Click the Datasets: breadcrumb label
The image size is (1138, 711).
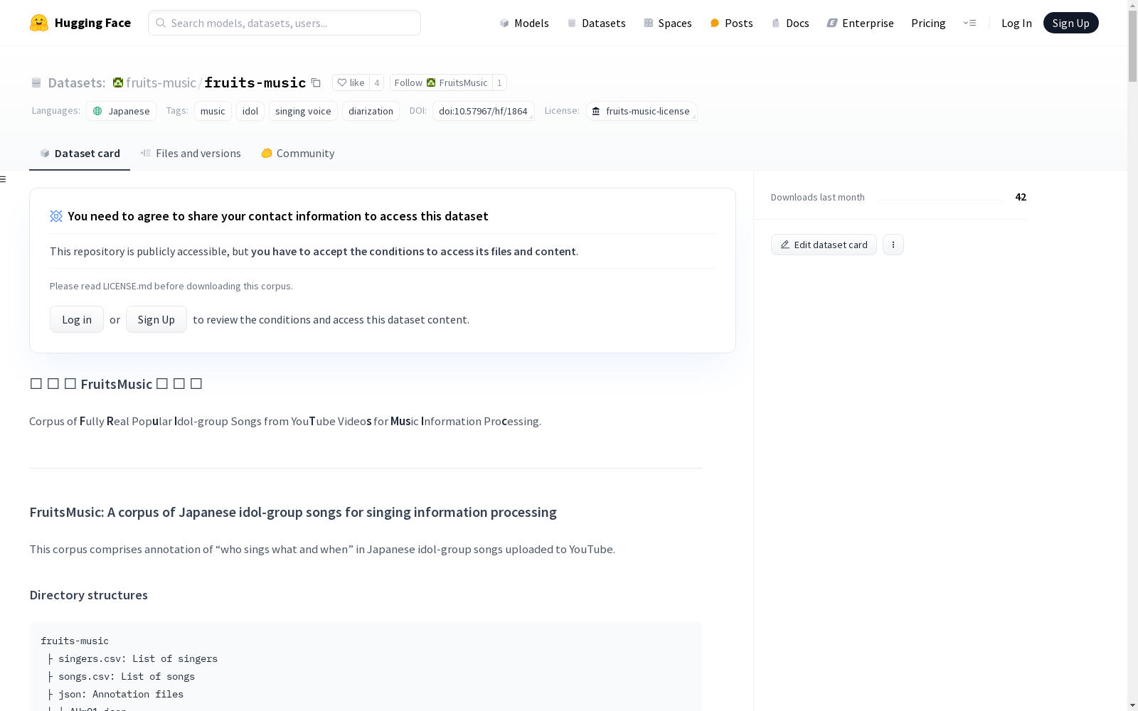77,83
